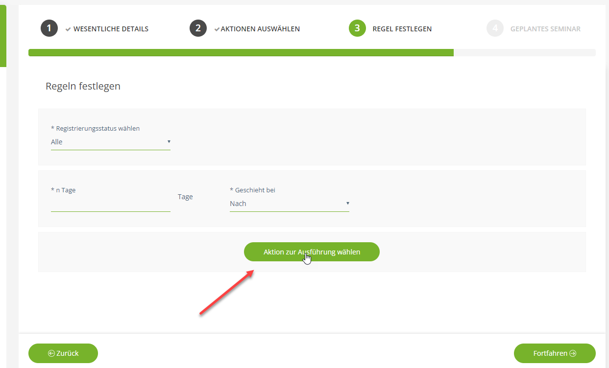Click the right arrow icon in Fortfahren

[573, 353]
